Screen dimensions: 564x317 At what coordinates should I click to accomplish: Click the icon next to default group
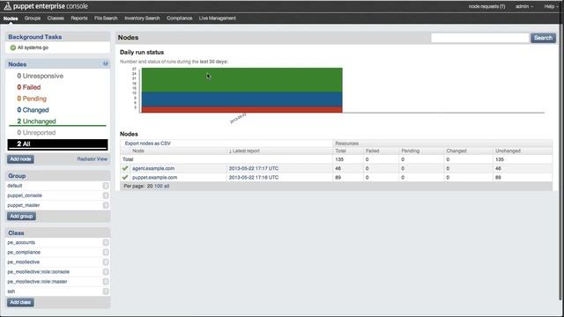(x=106, y=186)
